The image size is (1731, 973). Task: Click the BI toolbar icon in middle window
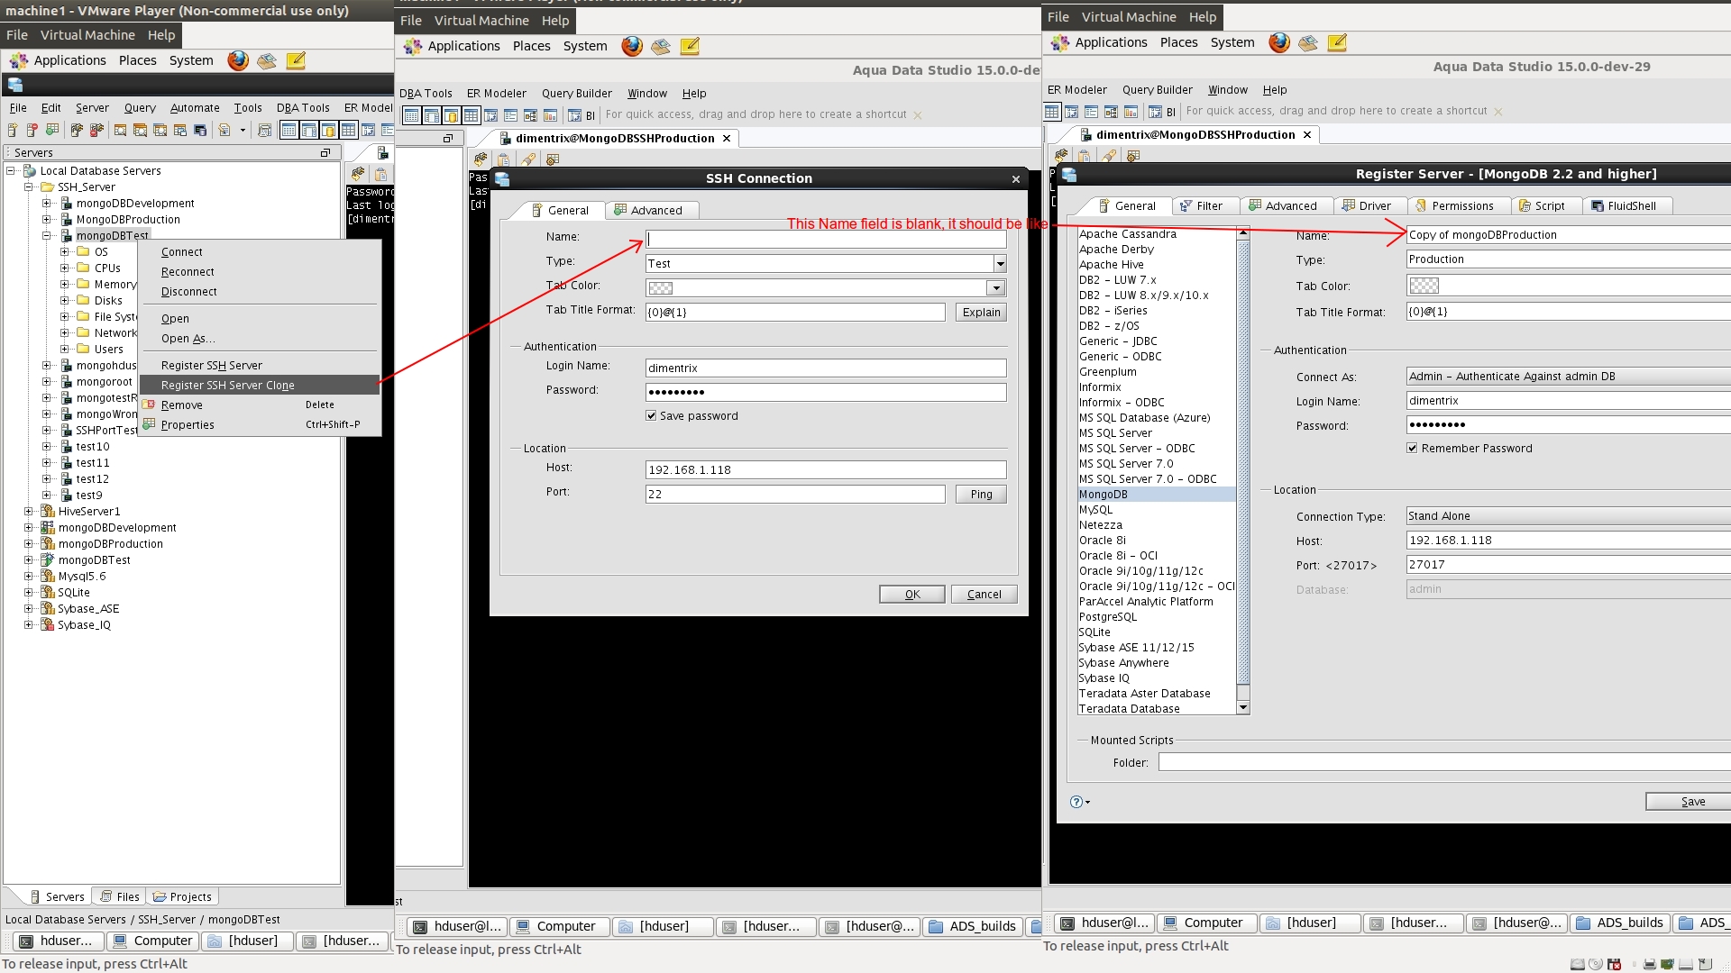tap(581, 115)
